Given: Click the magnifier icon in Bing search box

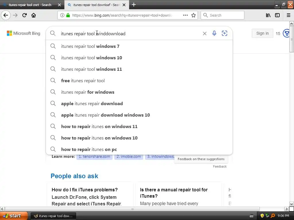Looking at the screenshot, I should 53,33.
